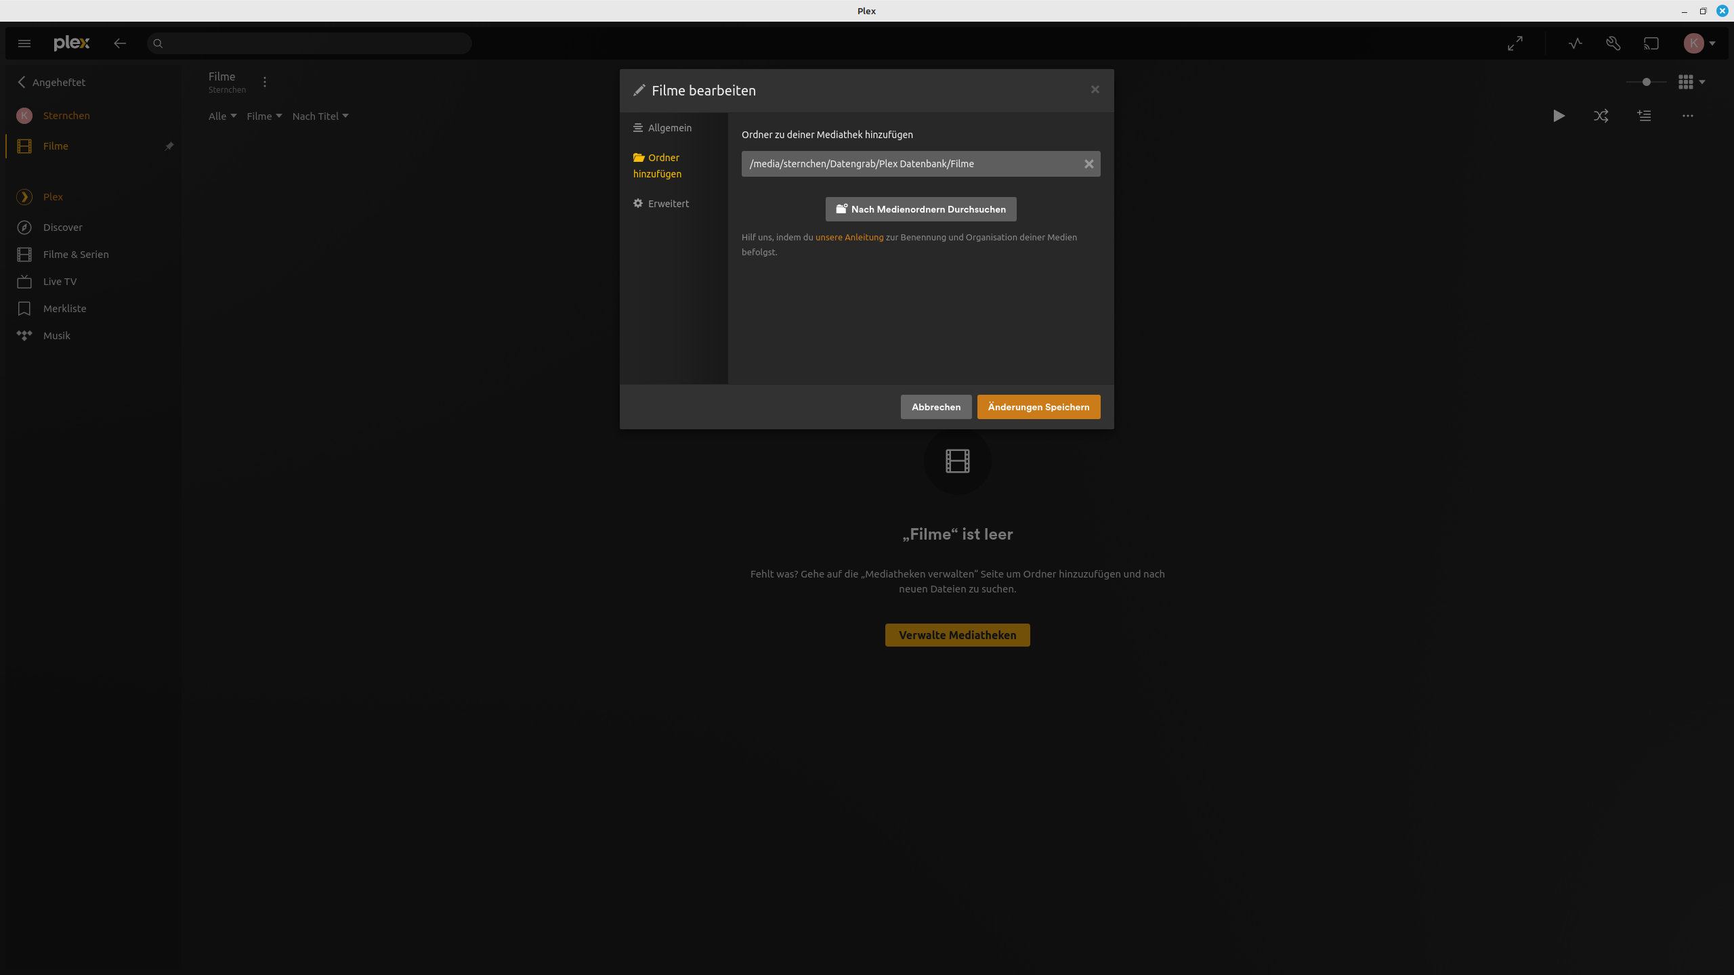The image size is (1734, 975).
Task: Click the Cast to device icon
Action: tap(1651, 43)
